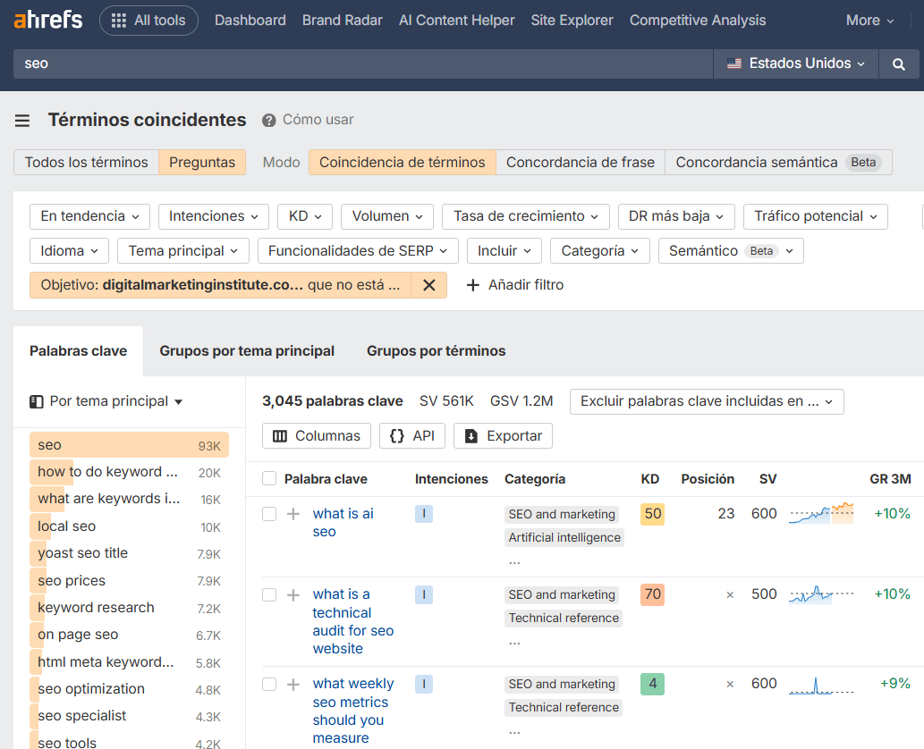Open Competitive Analysis from navigation

(x=698, y=21)
